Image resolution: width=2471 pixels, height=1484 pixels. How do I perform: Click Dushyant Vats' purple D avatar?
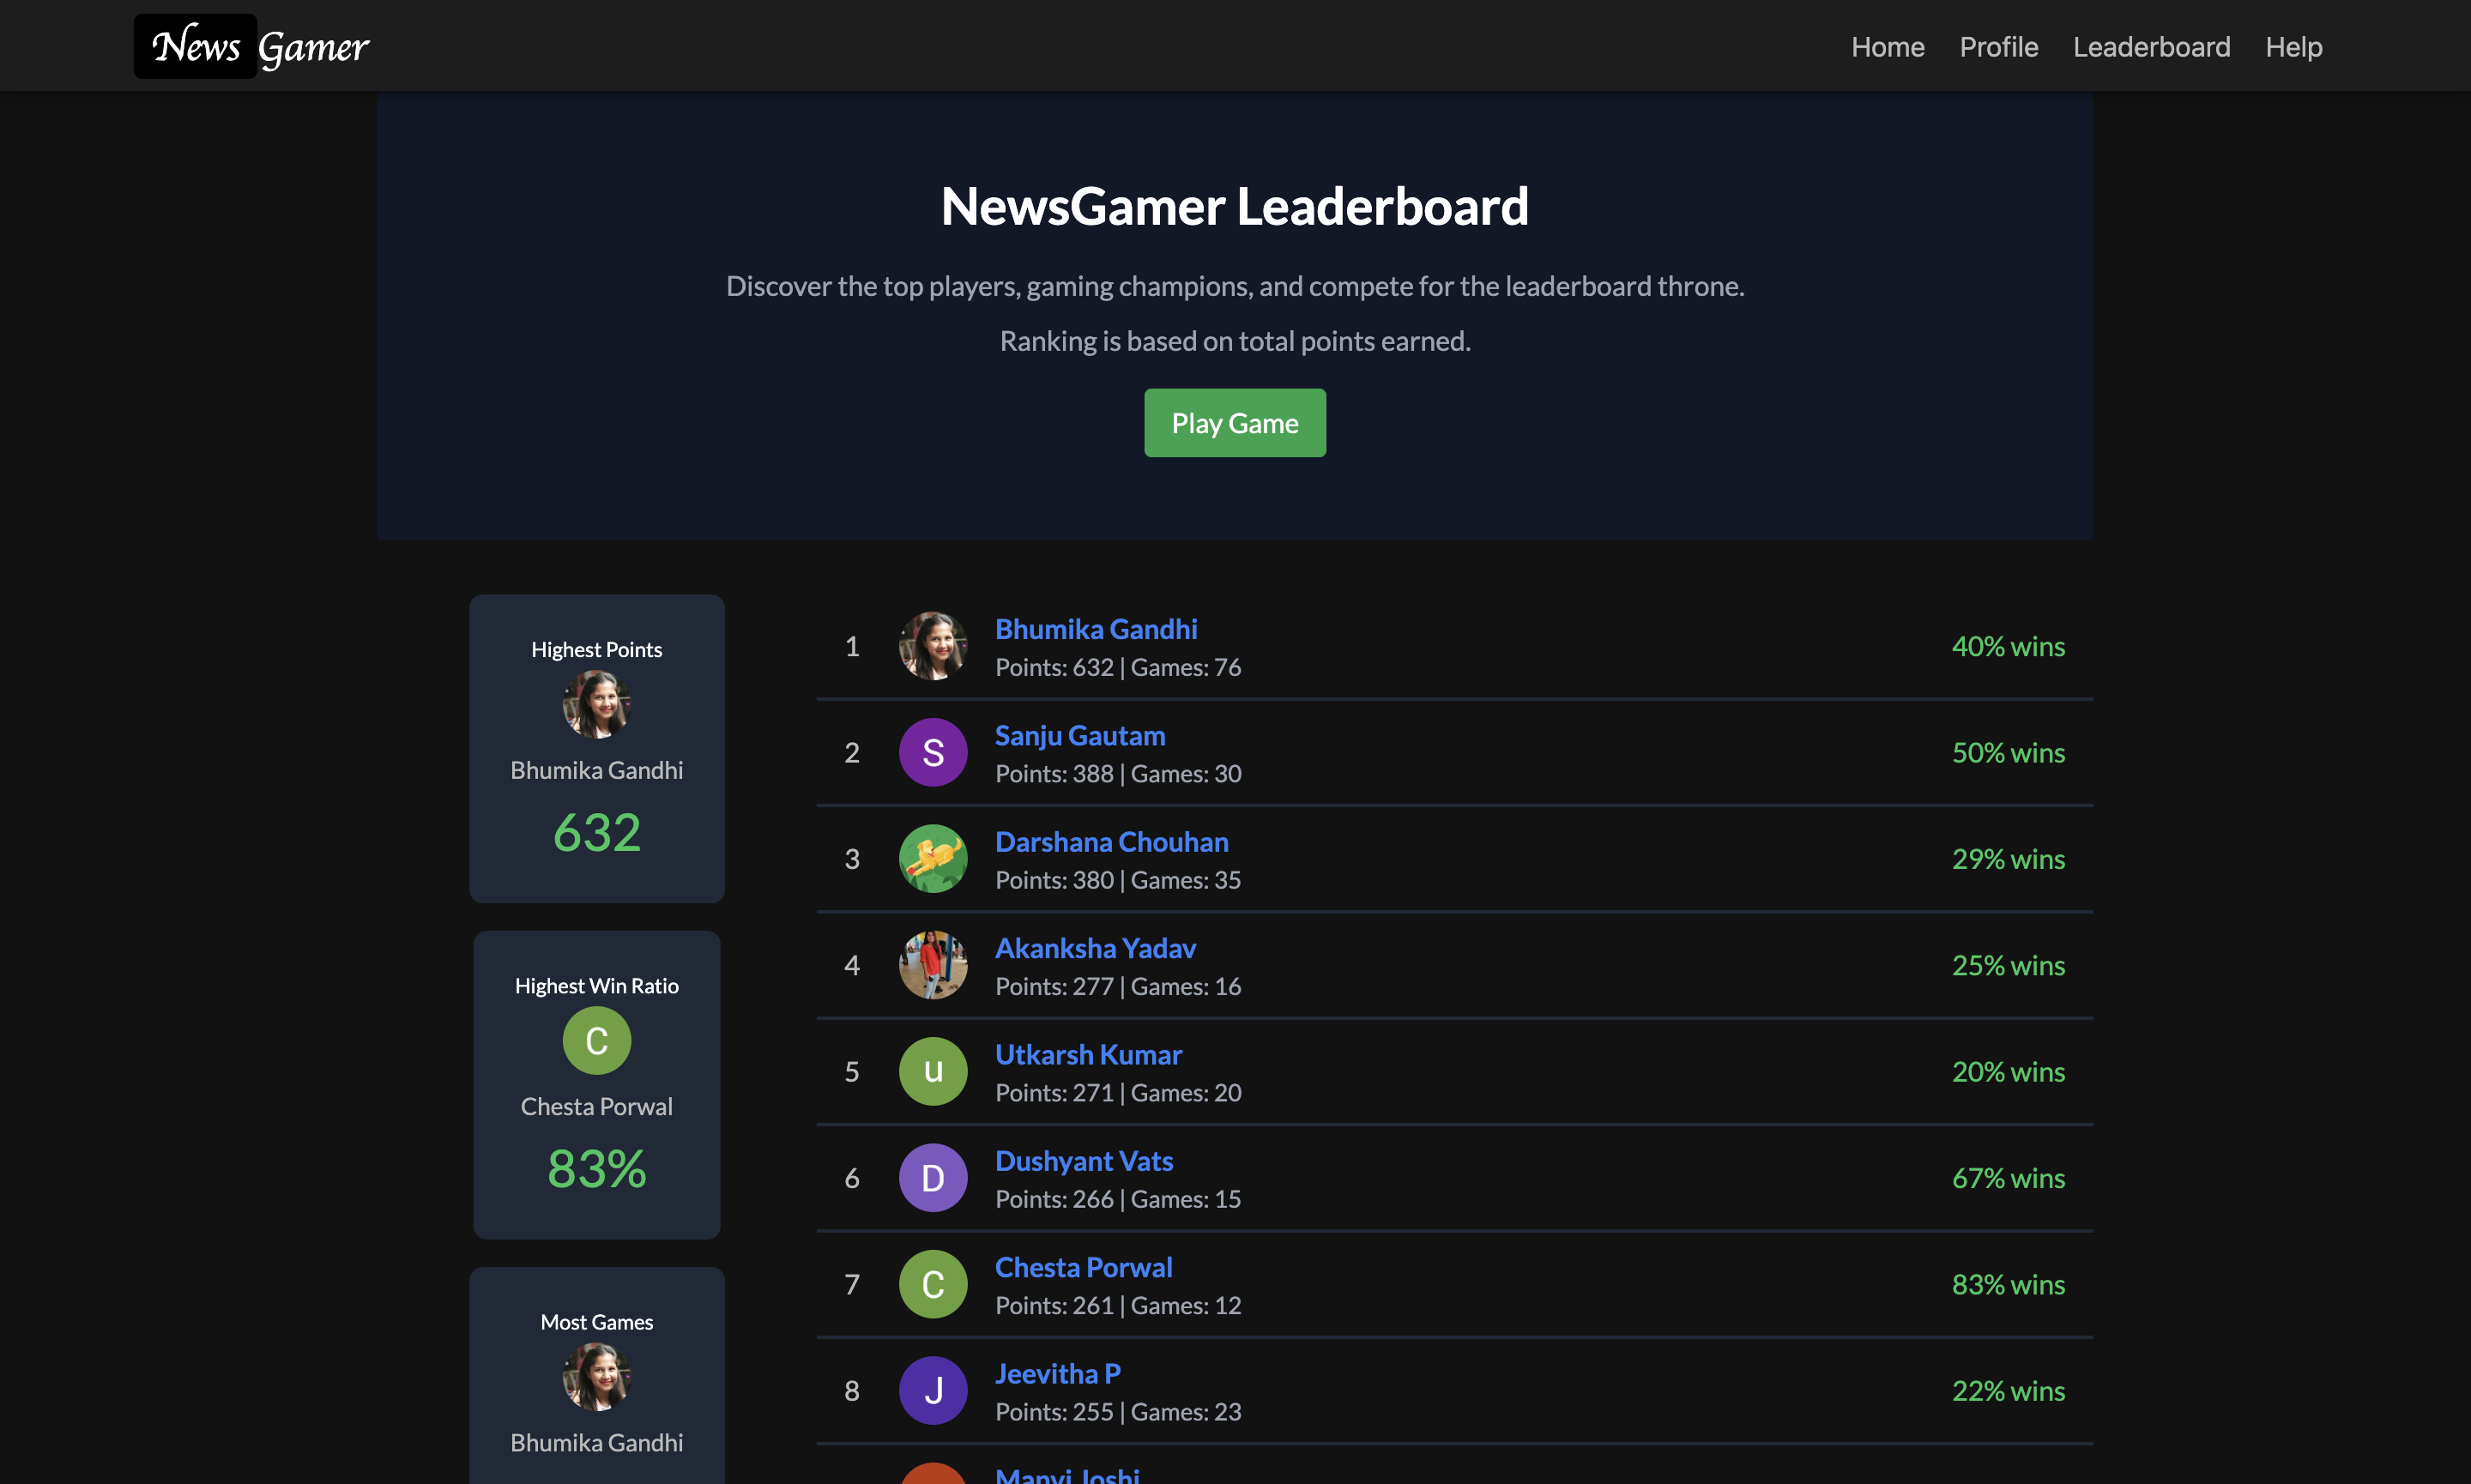click(x=932, y=1177)
